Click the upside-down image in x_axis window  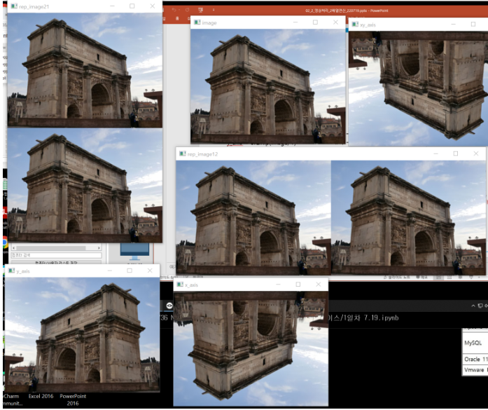(251, 349)
